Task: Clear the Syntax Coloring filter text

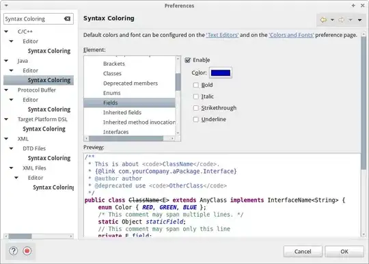Action: pyautogui.click(x=67, y=19)
